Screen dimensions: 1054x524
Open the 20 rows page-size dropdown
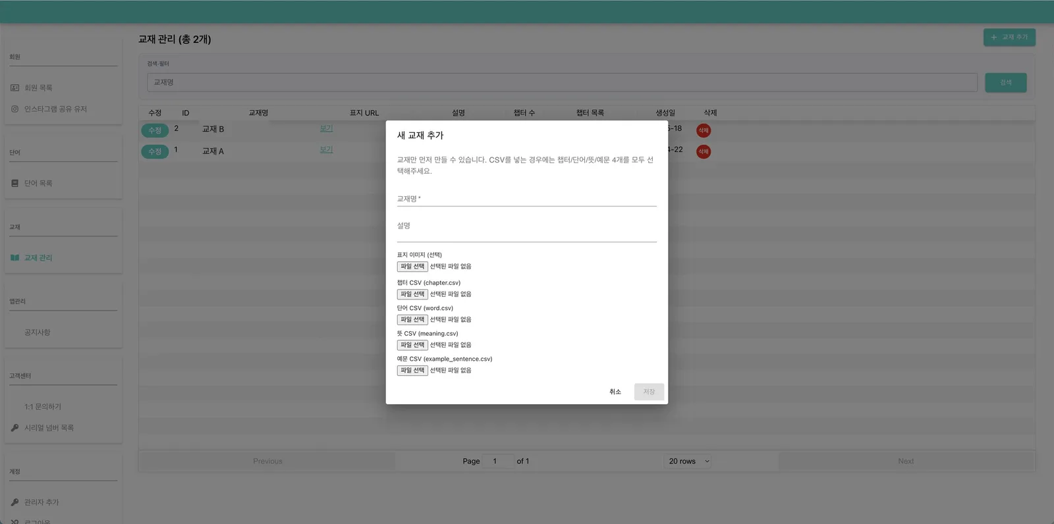(688, 461)
